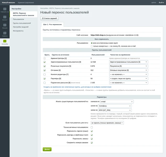This screenshot has height=157, width=166.
Task: Click Выйти in the top bar
Action: [x=161, y=3]
